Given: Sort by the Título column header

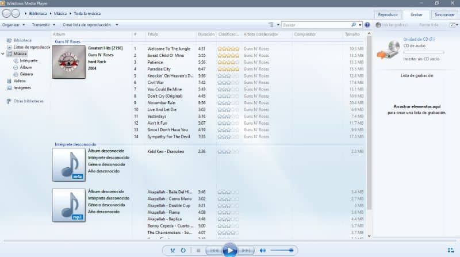Looking at the screenshot, I should (x=153, y=34).
